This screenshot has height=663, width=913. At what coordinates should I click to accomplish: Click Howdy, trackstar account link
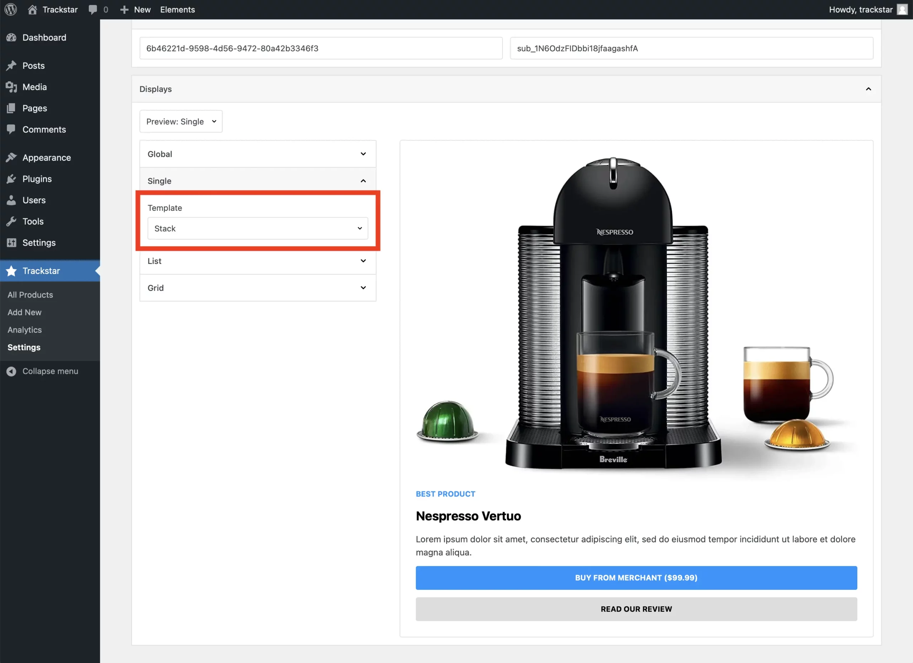point(861,10)
